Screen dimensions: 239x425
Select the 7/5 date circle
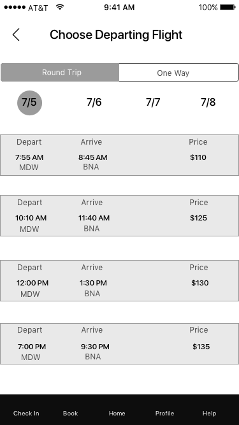[29, 103]
